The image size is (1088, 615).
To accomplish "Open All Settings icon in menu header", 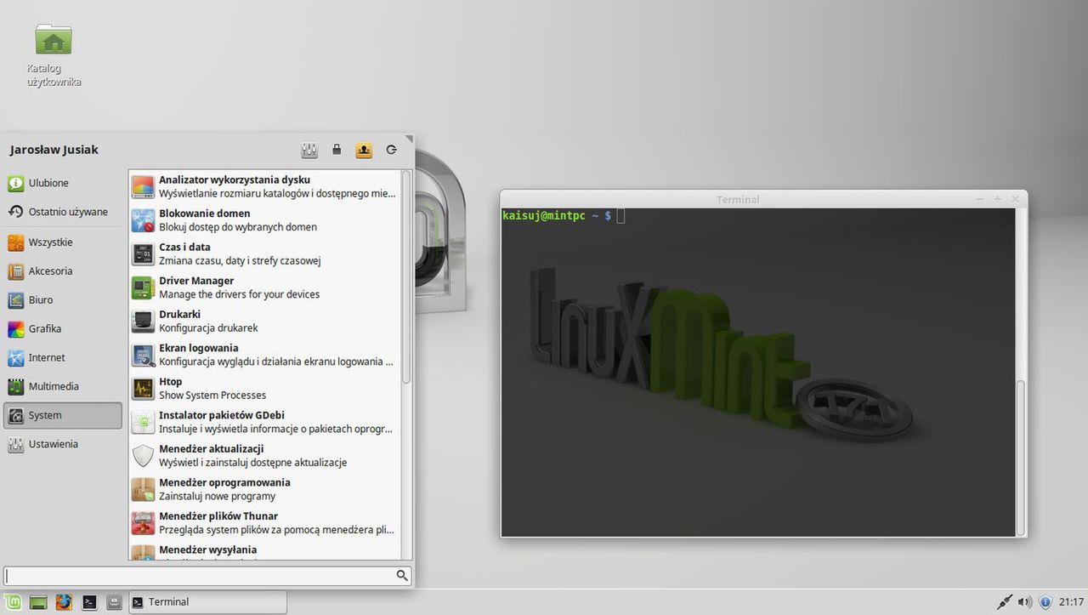I will [309, 150].
